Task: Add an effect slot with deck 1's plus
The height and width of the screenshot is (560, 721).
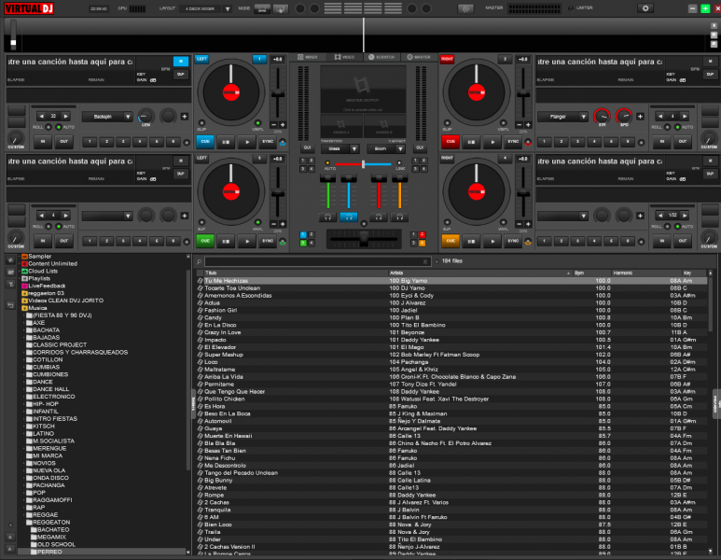Action: [x=185, y=117]
